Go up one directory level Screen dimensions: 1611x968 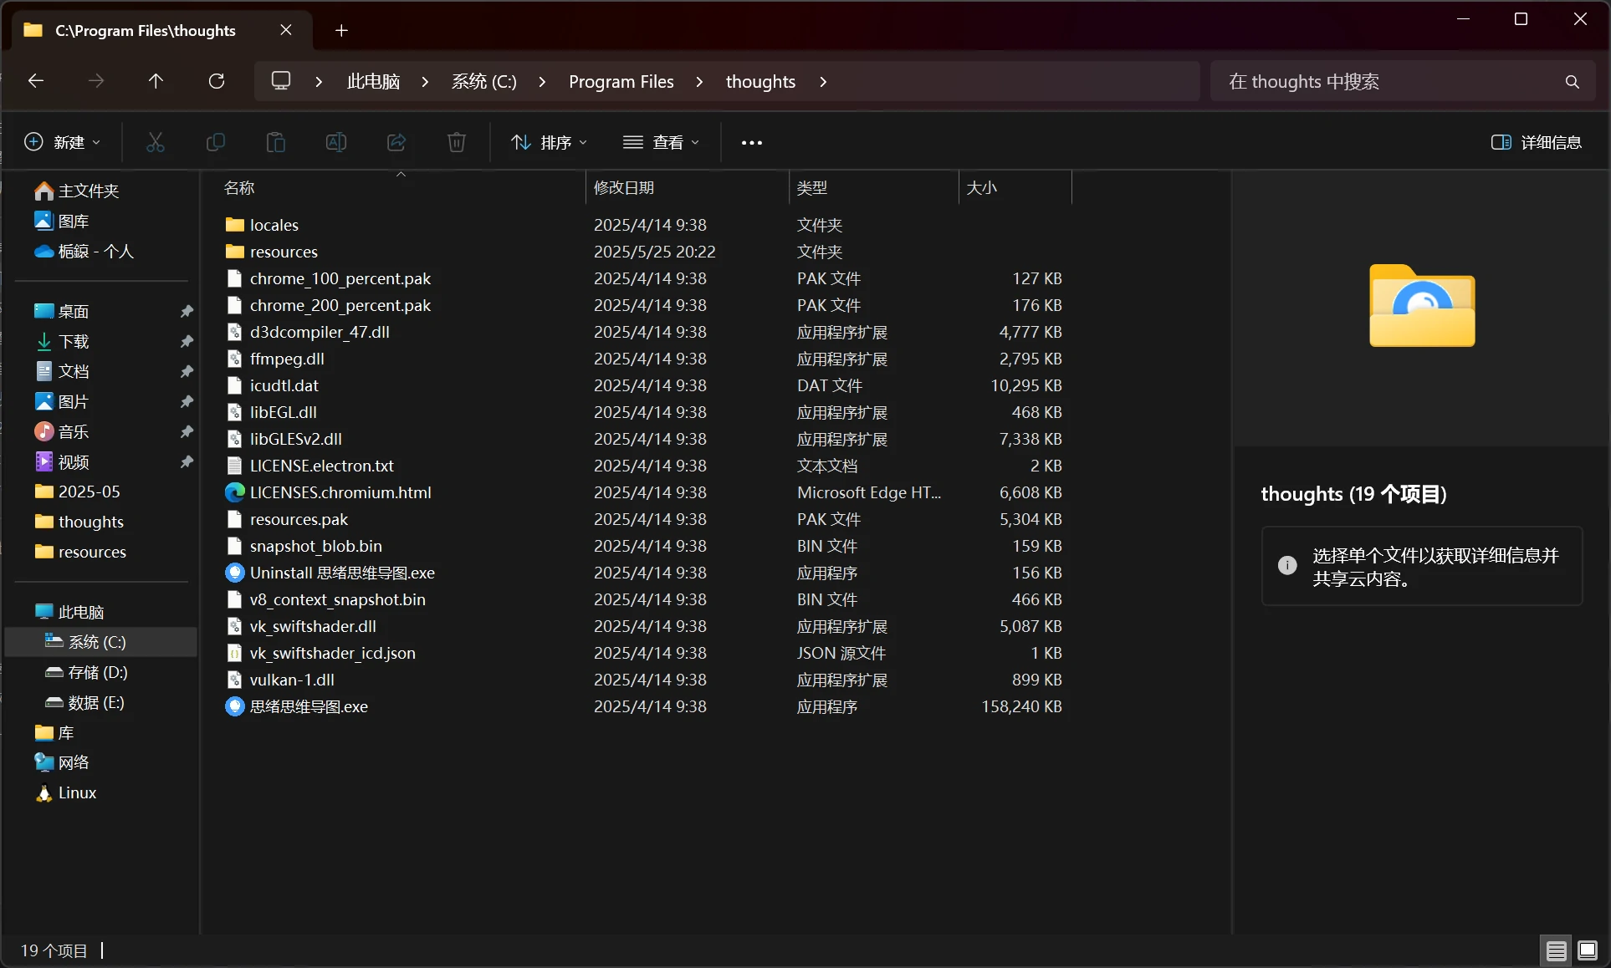click(x=156, y=81)
